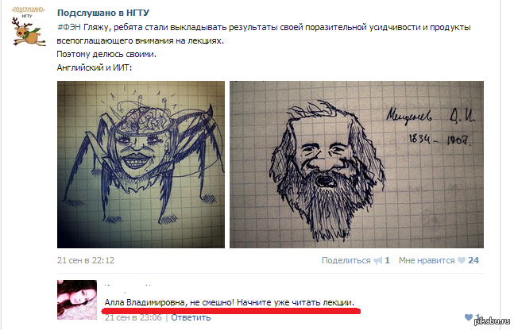Open the #ФЭН hashtag
Screen dimensions: 514x330
69,27
